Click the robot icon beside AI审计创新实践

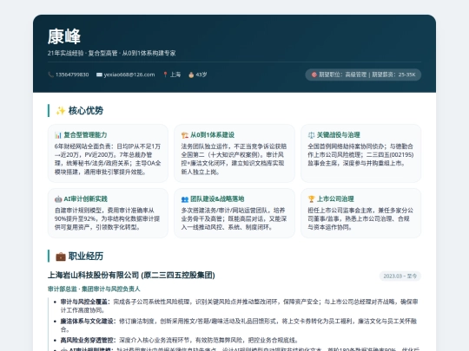(x=58, y=199)
